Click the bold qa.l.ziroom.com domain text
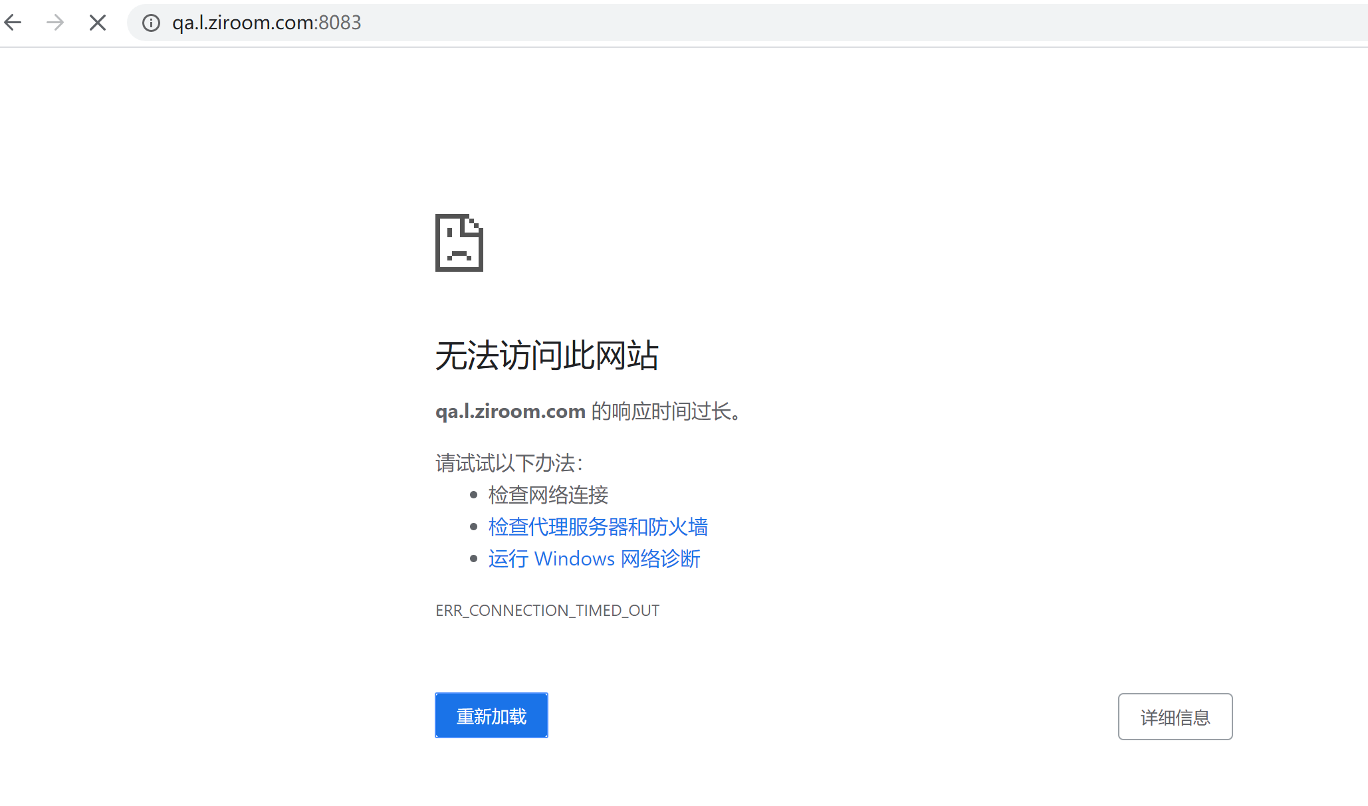The height and width of the screenshot is (806, 1368). tap(510, 411)
